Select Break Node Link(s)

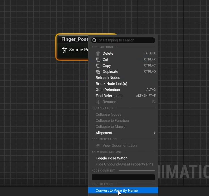click(x=123, y=83)
